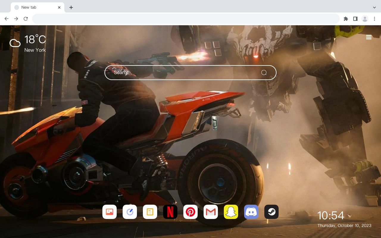Screen dimensions: 381x238
Task: Launch the Netflix shortcut
Action: (170, 212)
